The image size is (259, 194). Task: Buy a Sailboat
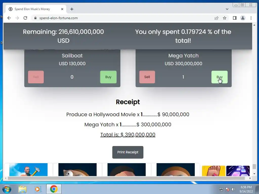(x=108, y=77)
